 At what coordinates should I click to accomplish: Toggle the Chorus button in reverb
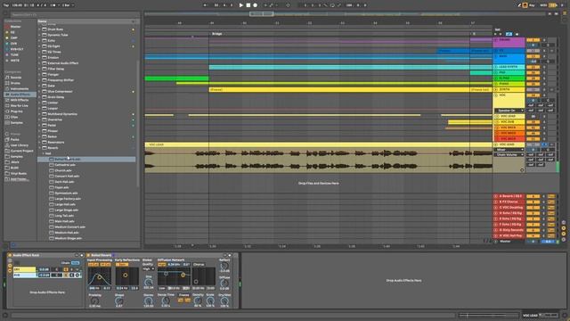pyautogui.click(x=199, y=265)
